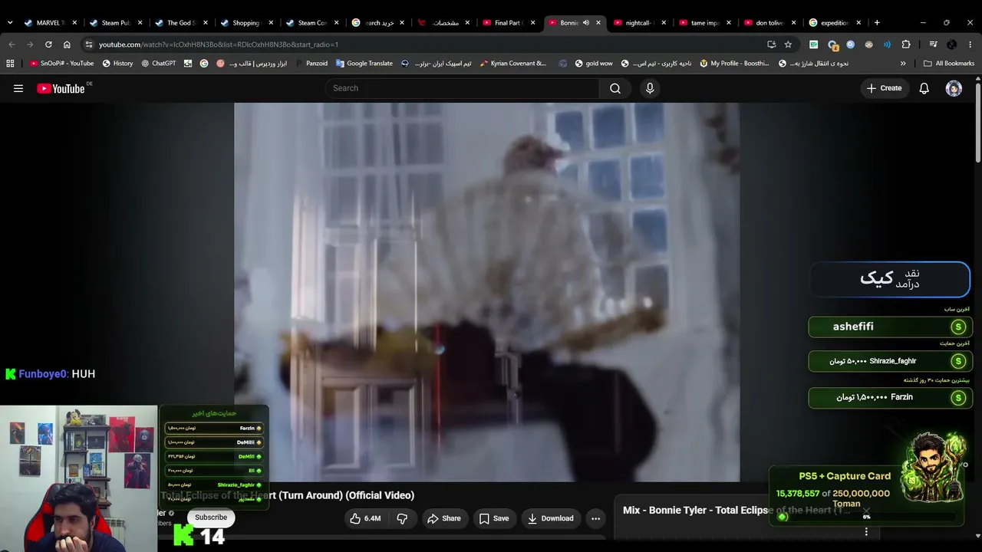Go back to the previous page
This screenshot has width=982, height=552.
(x=12, y=44)
